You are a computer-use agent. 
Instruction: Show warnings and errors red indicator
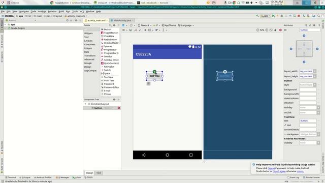point(280,30)
